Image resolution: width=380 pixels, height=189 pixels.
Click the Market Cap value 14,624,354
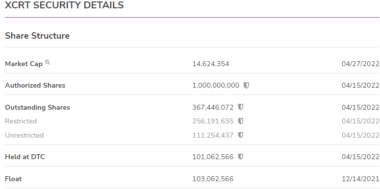[211, 64]
